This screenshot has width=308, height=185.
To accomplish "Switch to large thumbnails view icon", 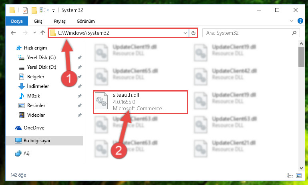I will point(299,175).
